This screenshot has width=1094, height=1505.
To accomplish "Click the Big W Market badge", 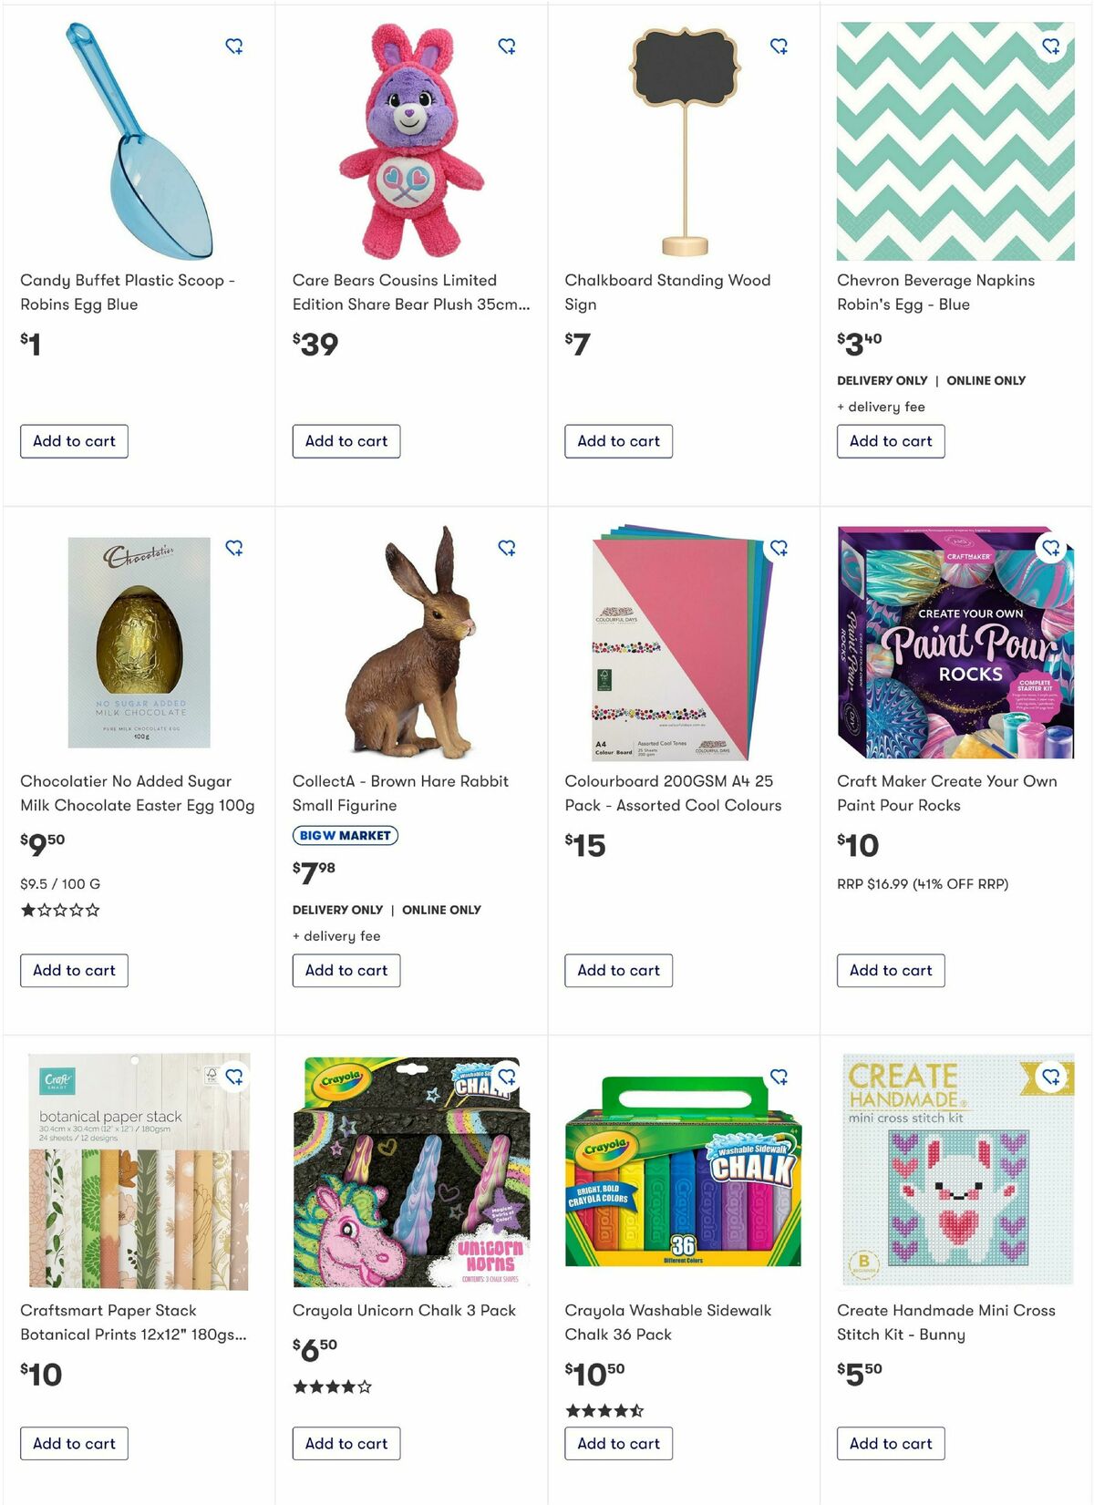I will click(345, 835).
